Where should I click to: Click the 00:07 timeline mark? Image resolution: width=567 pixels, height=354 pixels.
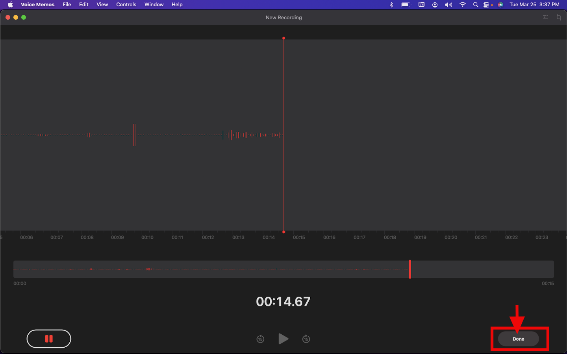click(x=57, y=238)
